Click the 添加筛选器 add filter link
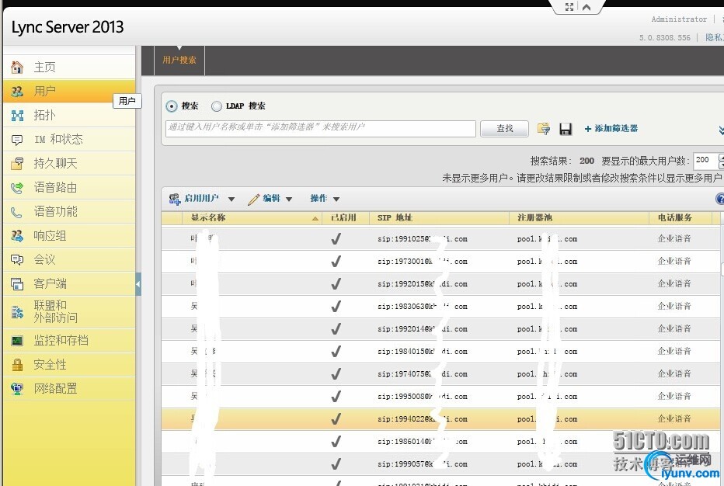This screenshot has width=724, height=486. 611,128
